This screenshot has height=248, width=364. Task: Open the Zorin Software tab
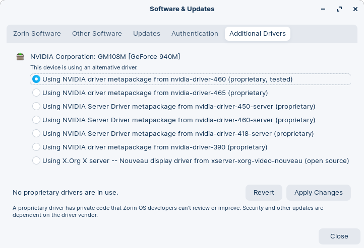pos(37,34)
